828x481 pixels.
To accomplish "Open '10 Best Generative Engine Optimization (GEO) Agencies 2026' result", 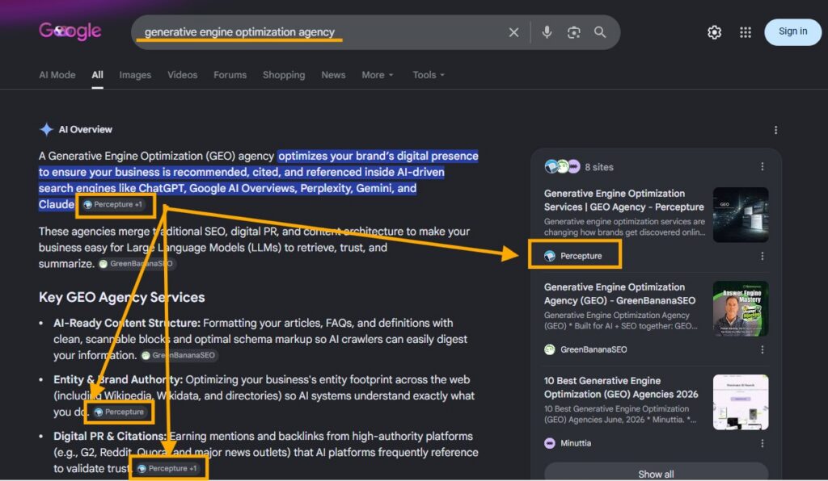I will (621, 387).
